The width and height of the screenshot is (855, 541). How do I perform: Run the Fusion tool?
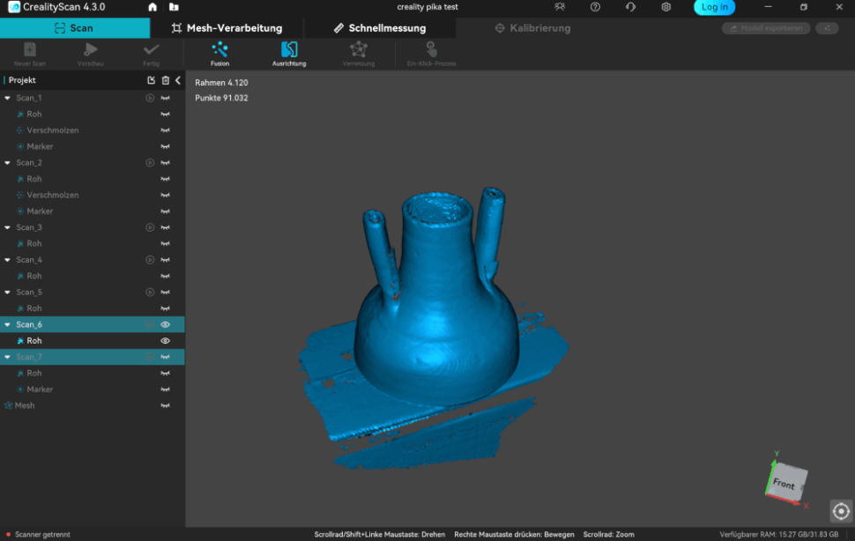click(x=219, y=54)
